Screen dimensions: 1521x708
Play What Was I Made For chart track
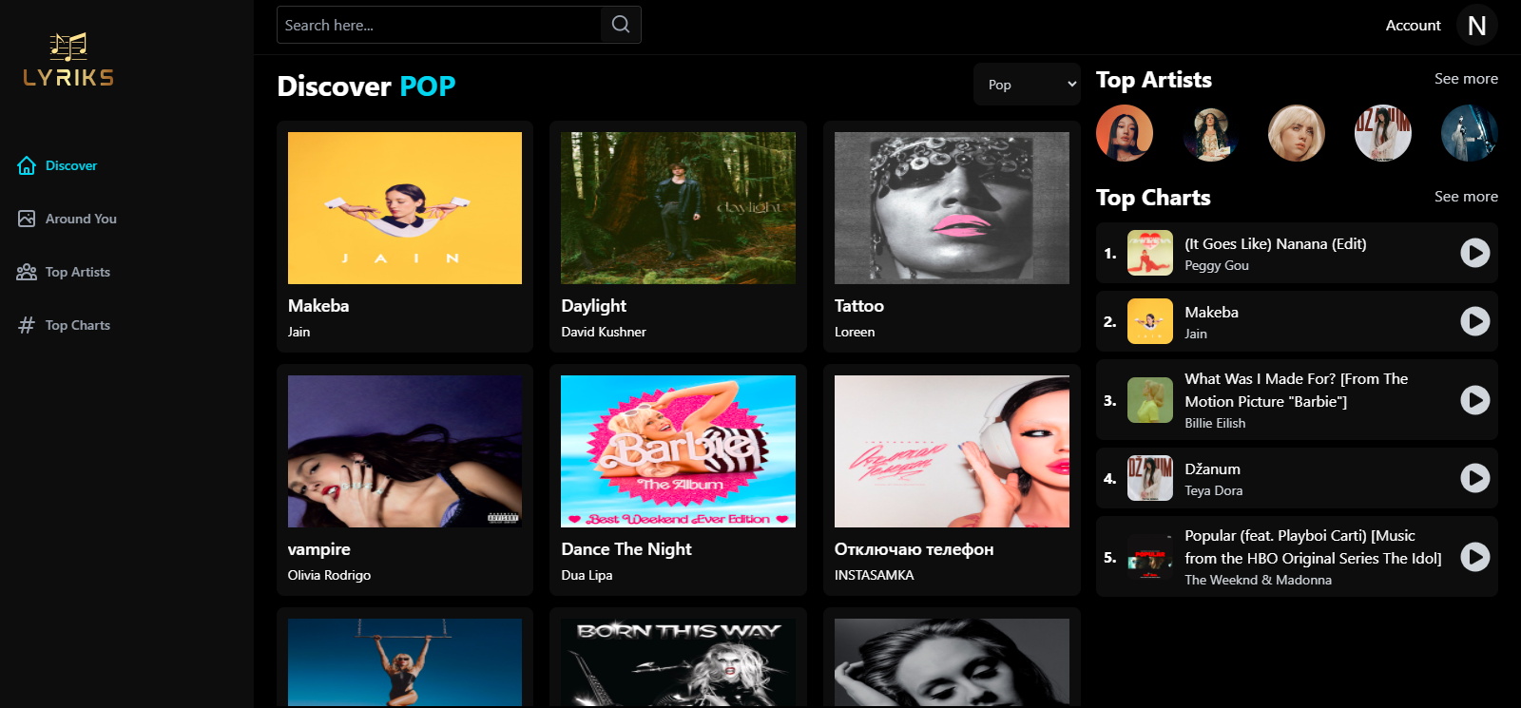(1474, 400)
